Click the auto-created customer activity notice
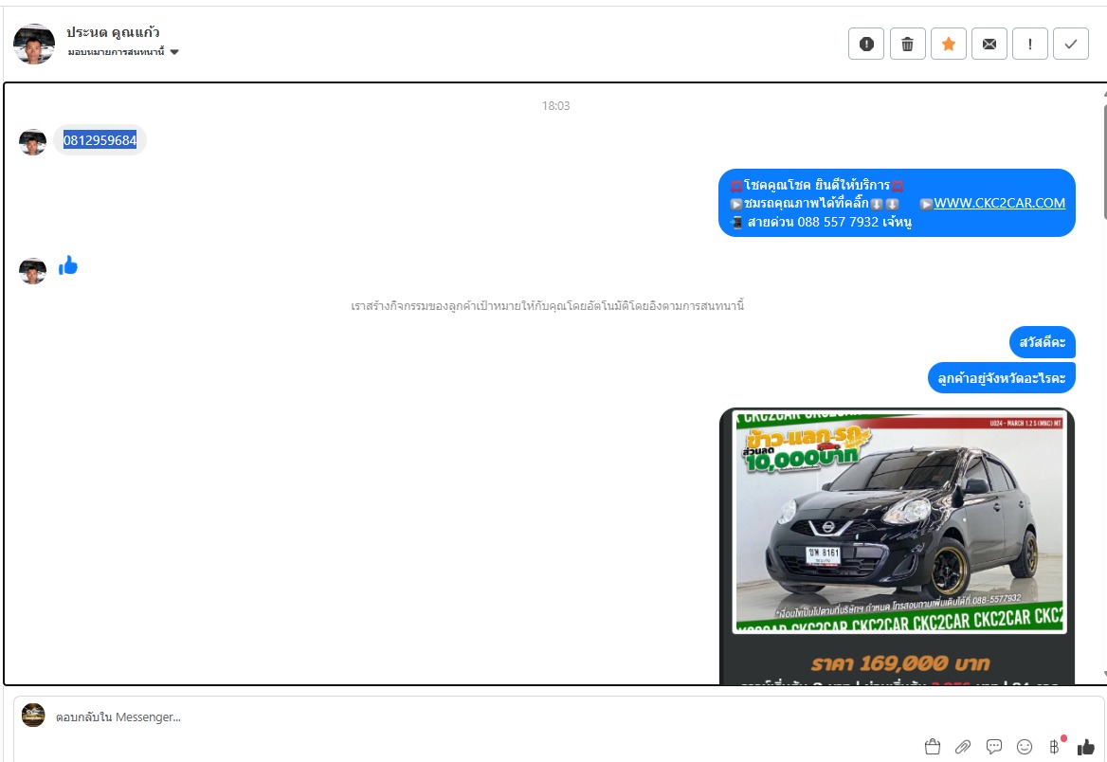The height and width of the screenshot is (762, 1107). point(547,306)
